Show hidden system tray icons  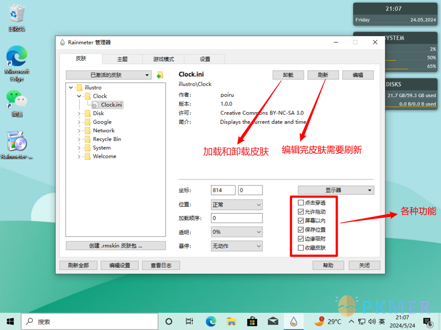351,321
